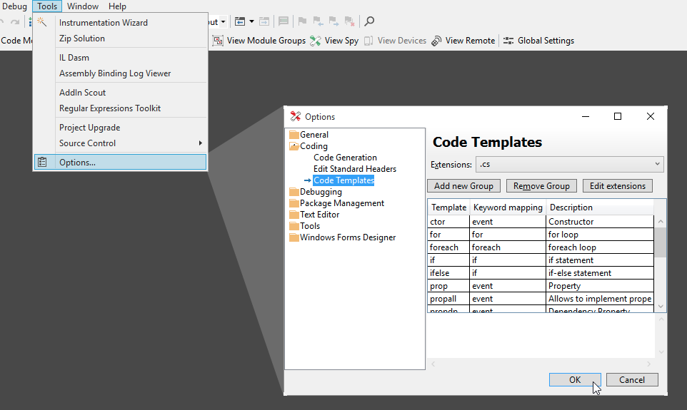Click the Coding open-folder icon
This screenshot has height=410, width=687.
pos(294,145)
